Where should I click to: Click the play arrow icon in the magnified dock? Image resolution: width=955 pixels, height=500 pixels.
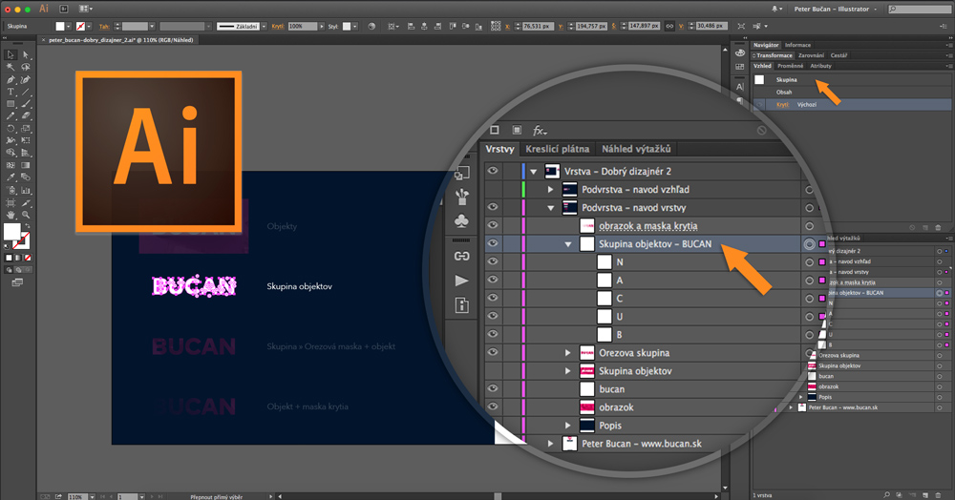click(x=461, y=281)
